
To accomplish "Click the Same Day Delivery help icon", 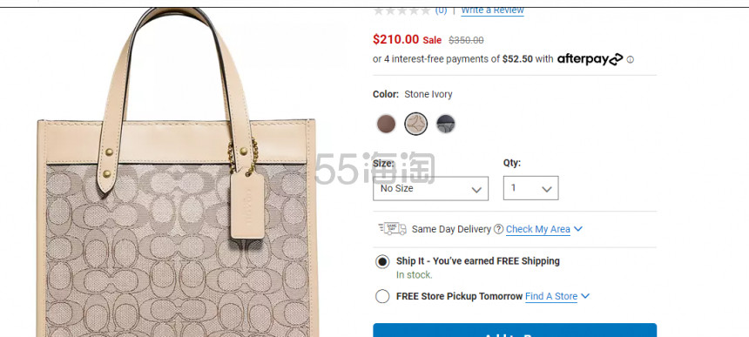I will tap(498, 229).
